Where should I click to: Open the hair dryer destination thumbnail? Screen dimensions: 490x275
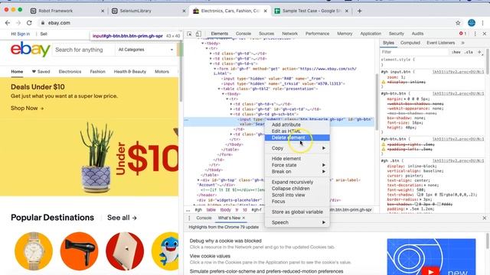pyautogui.click(x=79, y=251)
